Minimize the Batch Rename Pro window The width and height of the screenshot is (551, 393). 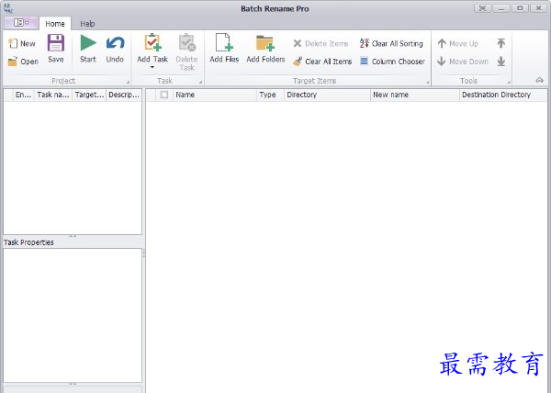(501, 8)
